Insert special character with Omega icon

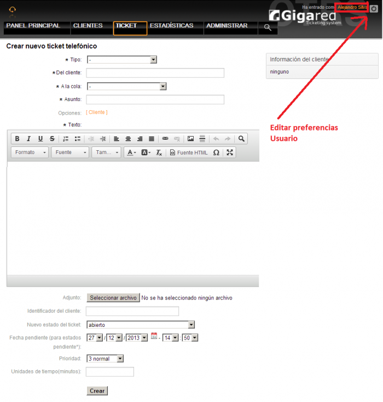(x=216, y=152)
